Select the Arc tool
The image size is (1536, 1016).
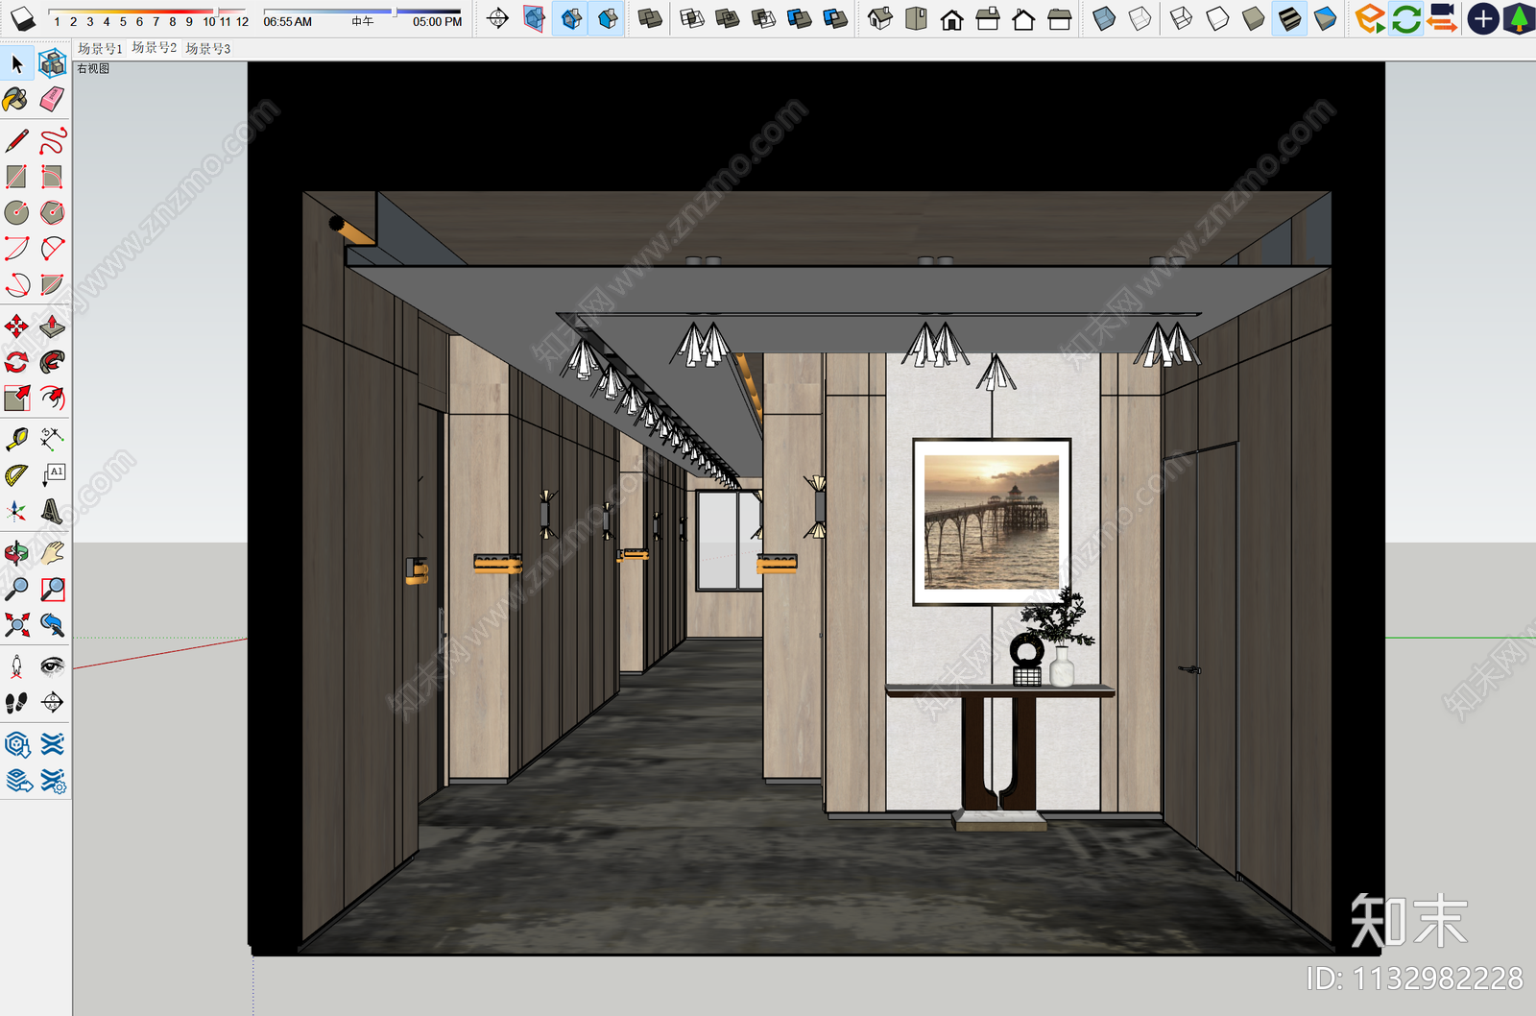[16, 249]
